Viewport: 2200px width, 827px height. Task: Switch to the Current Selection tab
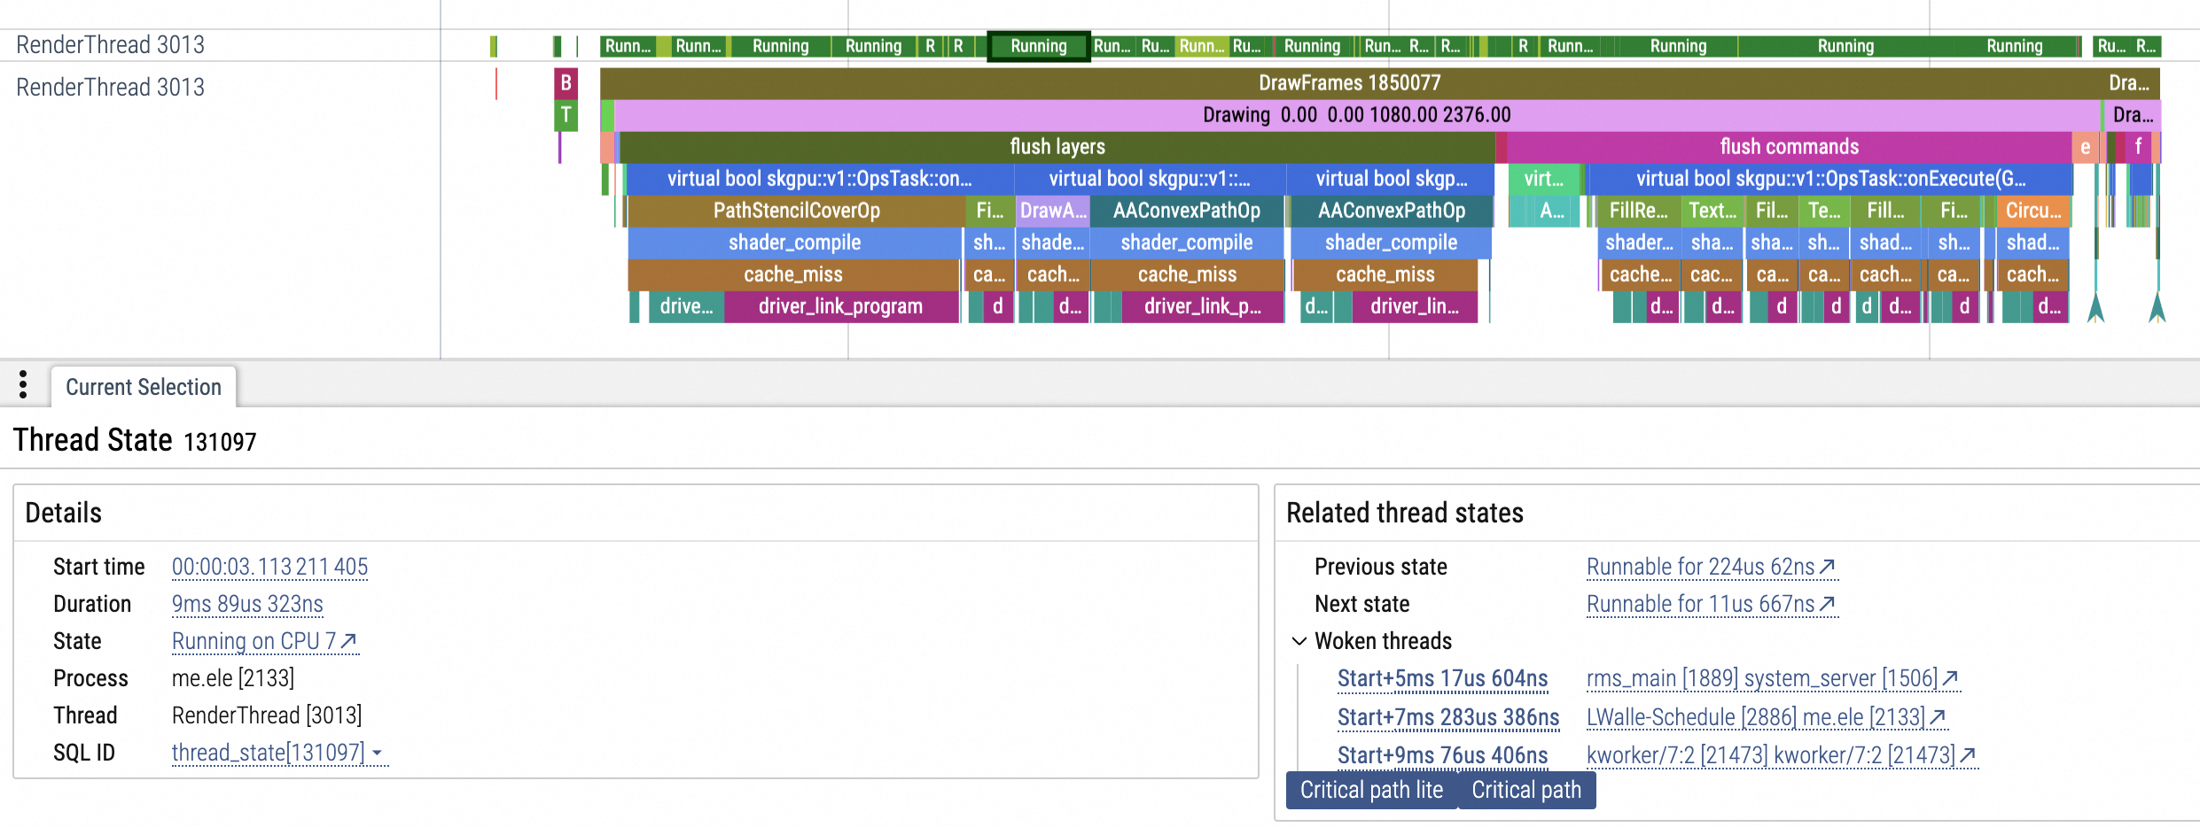(x=144, y=387)
